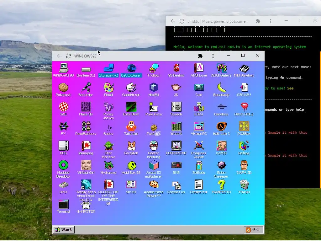The image size is (321, 241).
Task: Launch the Cat Explorer browser icon
Action: (131, 68)
